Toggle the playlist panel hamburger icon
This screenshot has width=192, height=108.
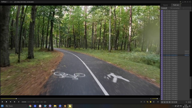(158, 102)
